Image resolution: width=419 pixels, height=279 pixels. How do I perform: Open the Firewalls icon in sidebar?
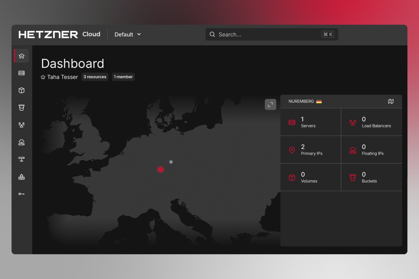tap(22, 176)
